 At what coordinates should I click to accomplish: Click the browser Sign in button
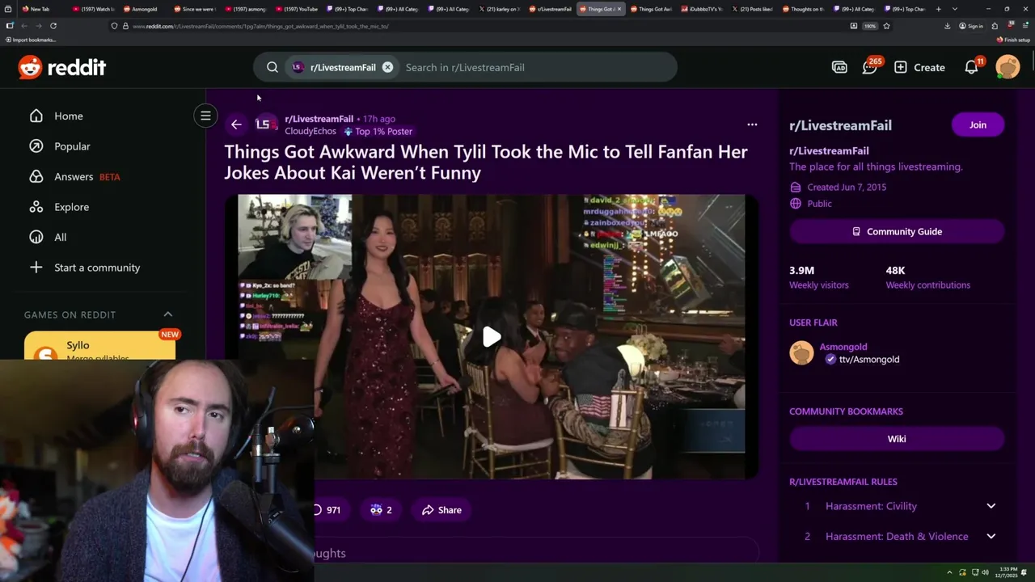971,26
